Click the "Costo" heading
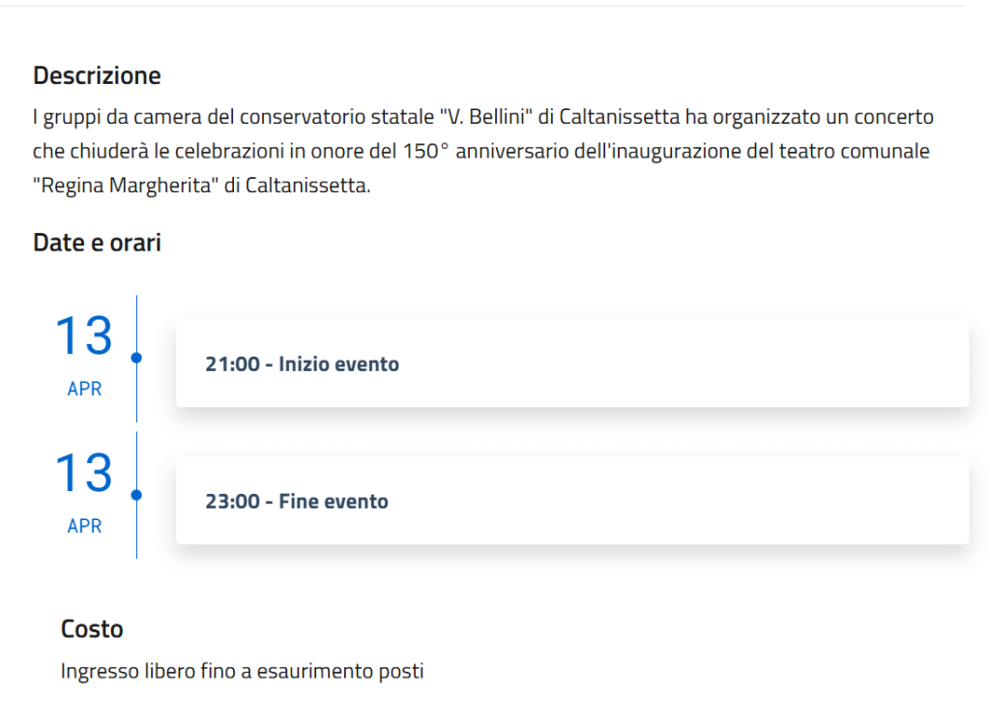The image size is (990, 725). point(92,629)
